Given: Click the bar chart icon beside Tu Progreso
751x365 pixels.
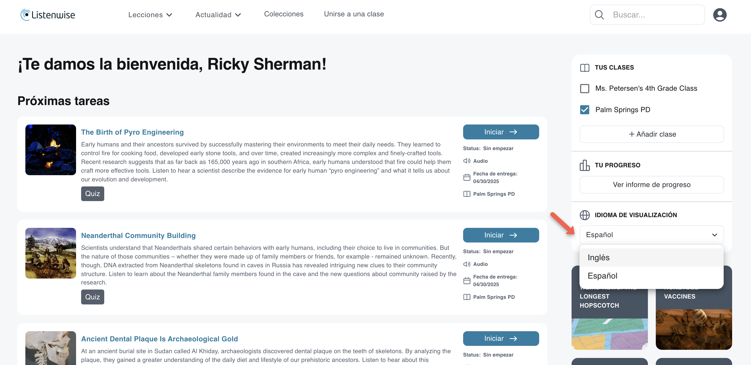Looking at the screenshot, I should coord(585,165).
